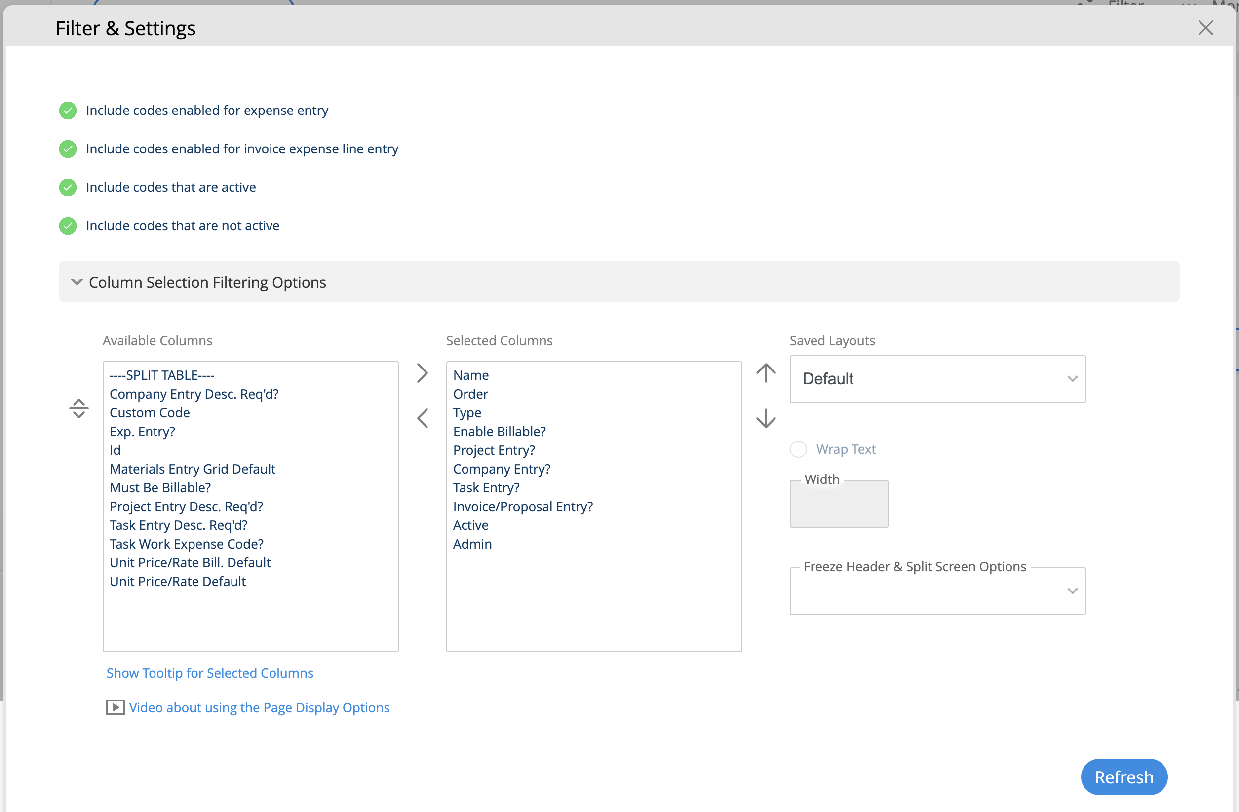Open Freeze Header & Split Screen Options dropdown
1239x812 pixels.
tap(937, 591)
